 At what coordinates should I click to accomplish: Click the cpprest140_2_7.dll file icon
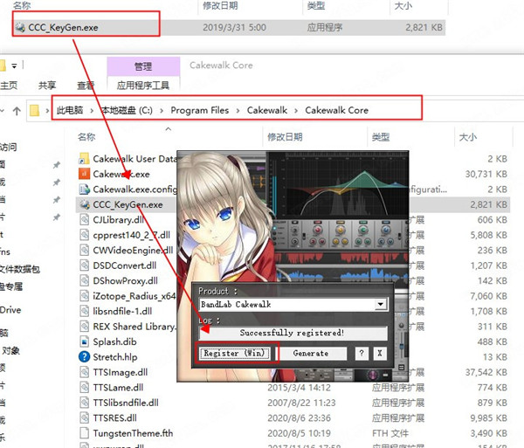coord(84,235)
